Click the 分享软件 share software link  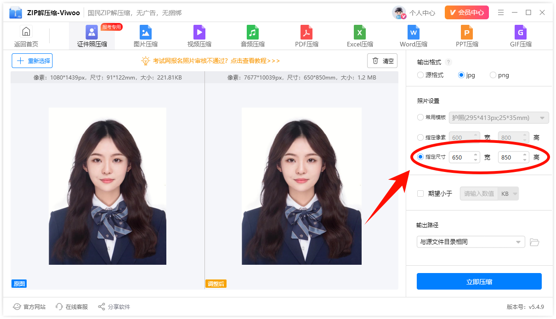click(114, 307)
